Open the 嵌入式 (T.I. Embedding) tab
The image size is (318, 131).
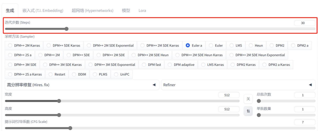[x=43, y=11]
